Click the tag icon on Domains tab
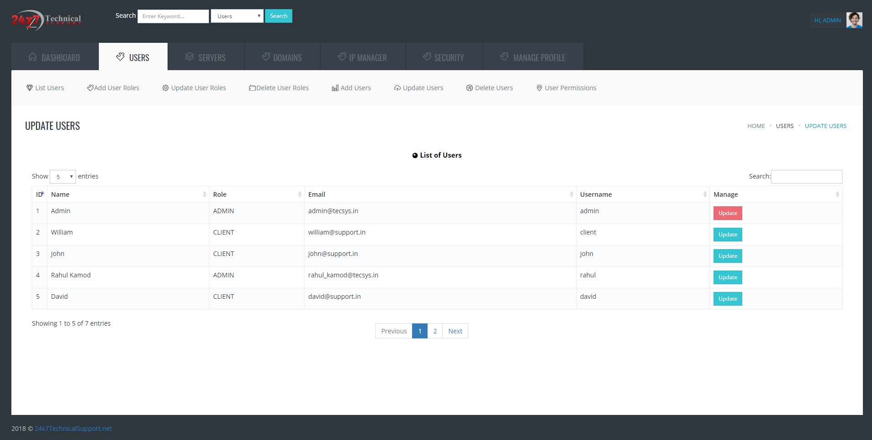Image resolution: width=872 pixels, height=440 pixels. [x=266, y=56]
